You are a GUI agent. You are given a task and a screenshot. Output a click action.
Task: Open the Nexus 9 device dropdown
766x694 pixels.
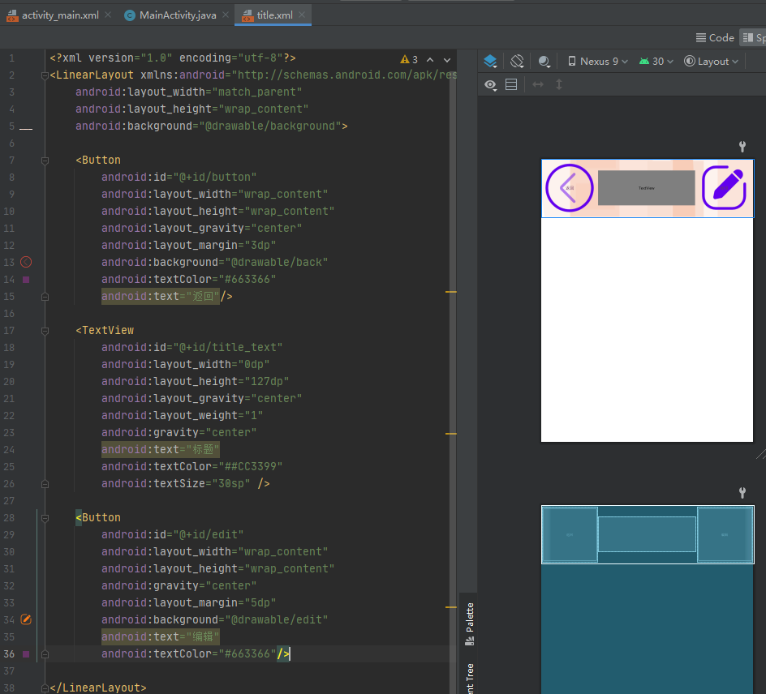[x=597, y=62]
